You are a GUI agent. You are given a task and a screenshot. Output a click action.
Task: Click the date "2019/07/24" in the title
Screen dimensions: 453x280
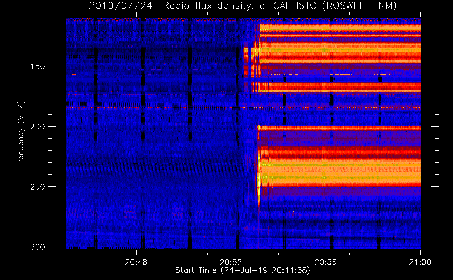pyautogui.click(x=121, y=6)
